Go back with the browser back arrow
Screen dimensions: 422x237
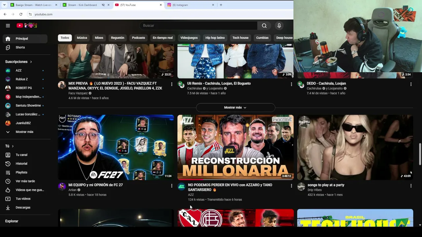pyautogui.click(x=5, y=14)
